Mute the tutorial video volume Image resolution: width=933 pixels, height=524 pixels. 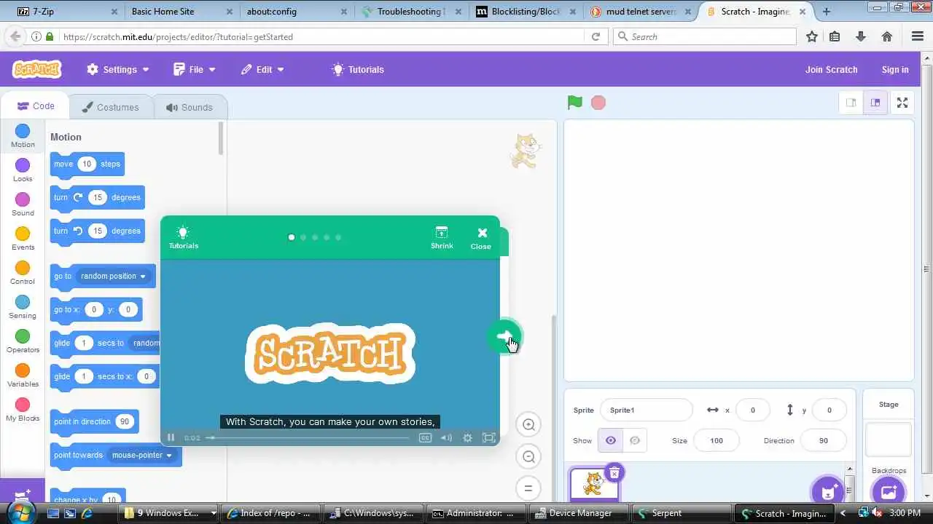[446, 437]
